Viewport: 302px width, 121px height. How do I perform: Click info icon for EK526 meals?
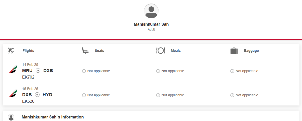158,95
